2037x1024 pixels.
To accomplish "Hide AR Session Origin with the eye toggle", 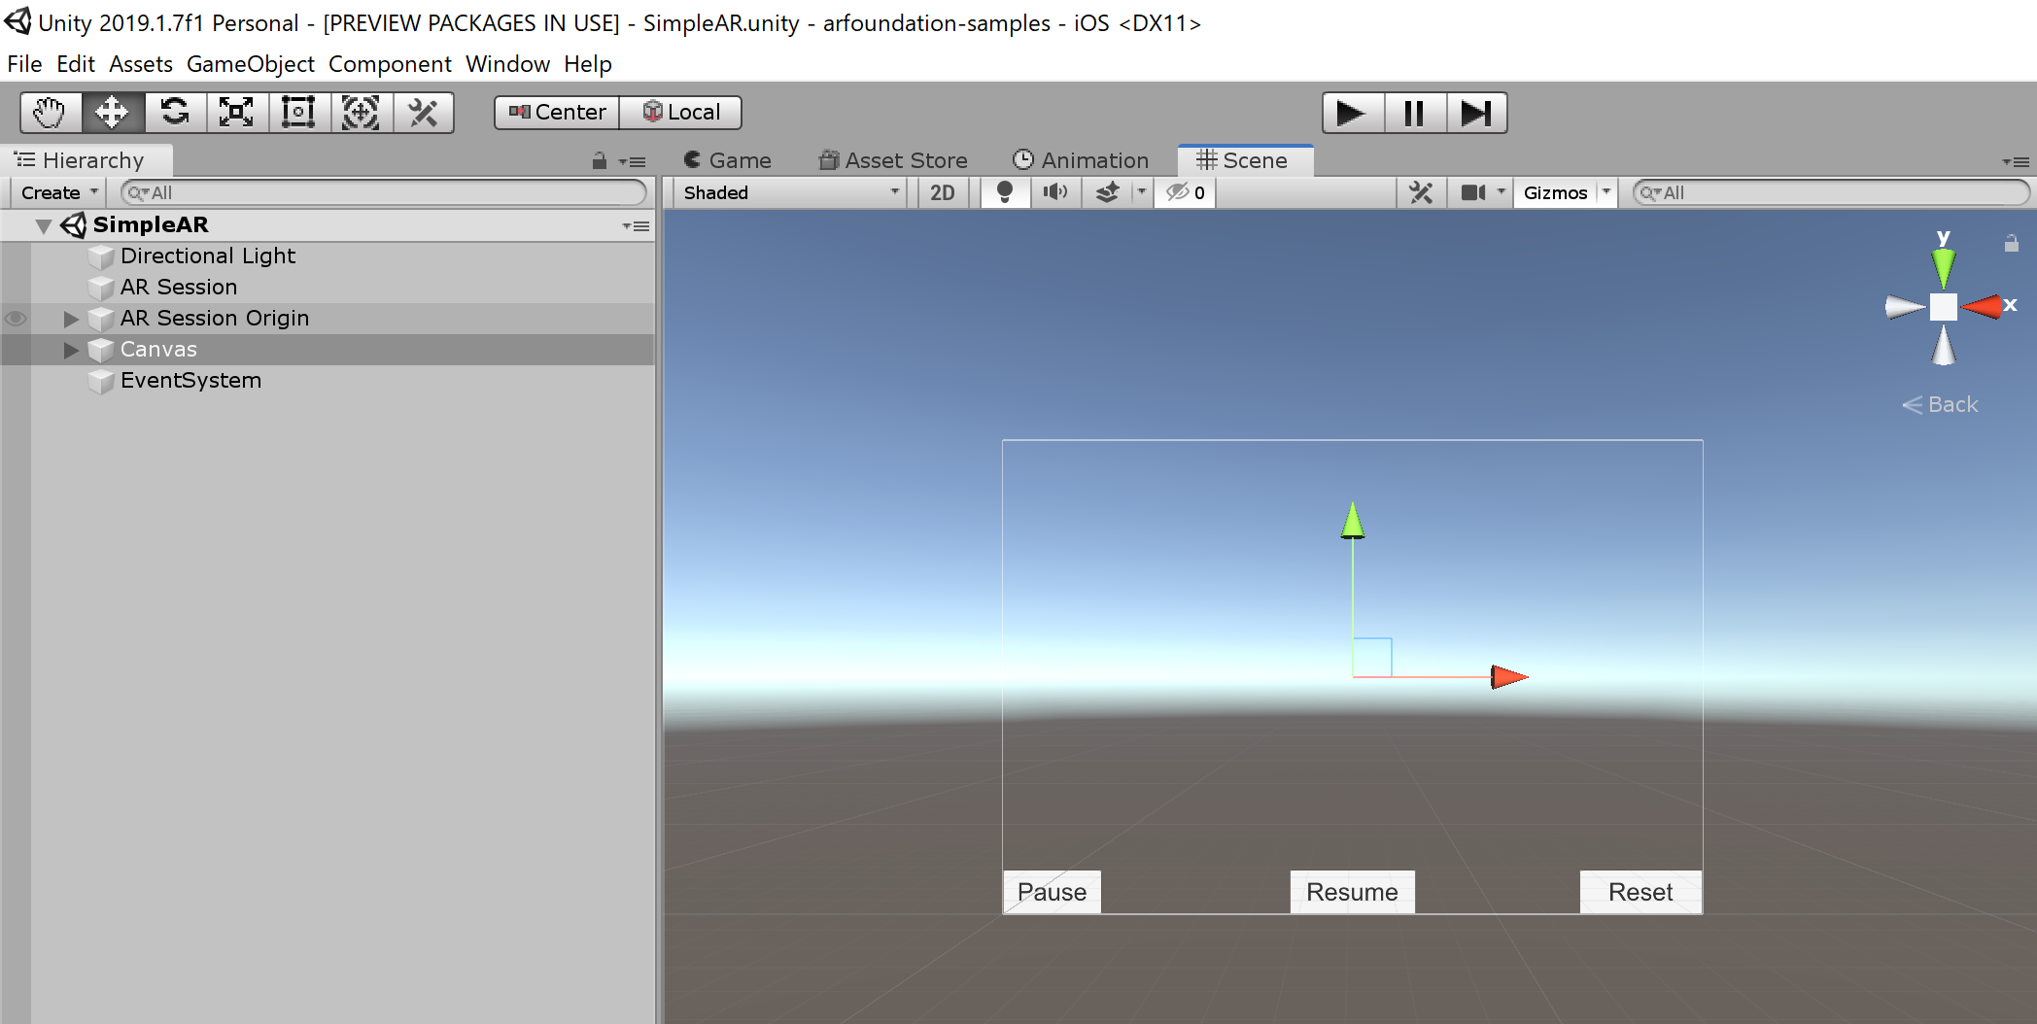I will (x=15, y=318).
